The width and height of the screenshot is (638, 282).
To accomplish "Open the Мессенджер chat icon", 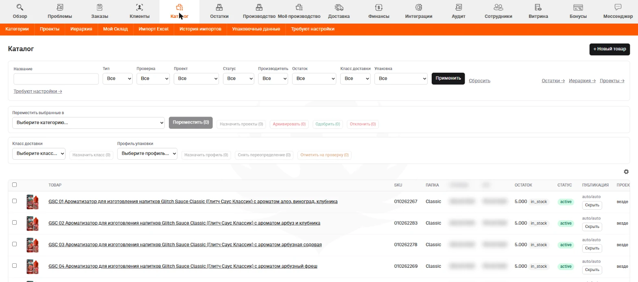I will click(x=618, y=7).
